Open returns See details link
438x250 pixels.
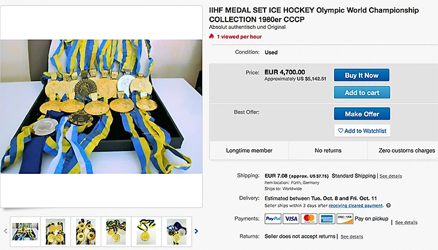point(352,237)
